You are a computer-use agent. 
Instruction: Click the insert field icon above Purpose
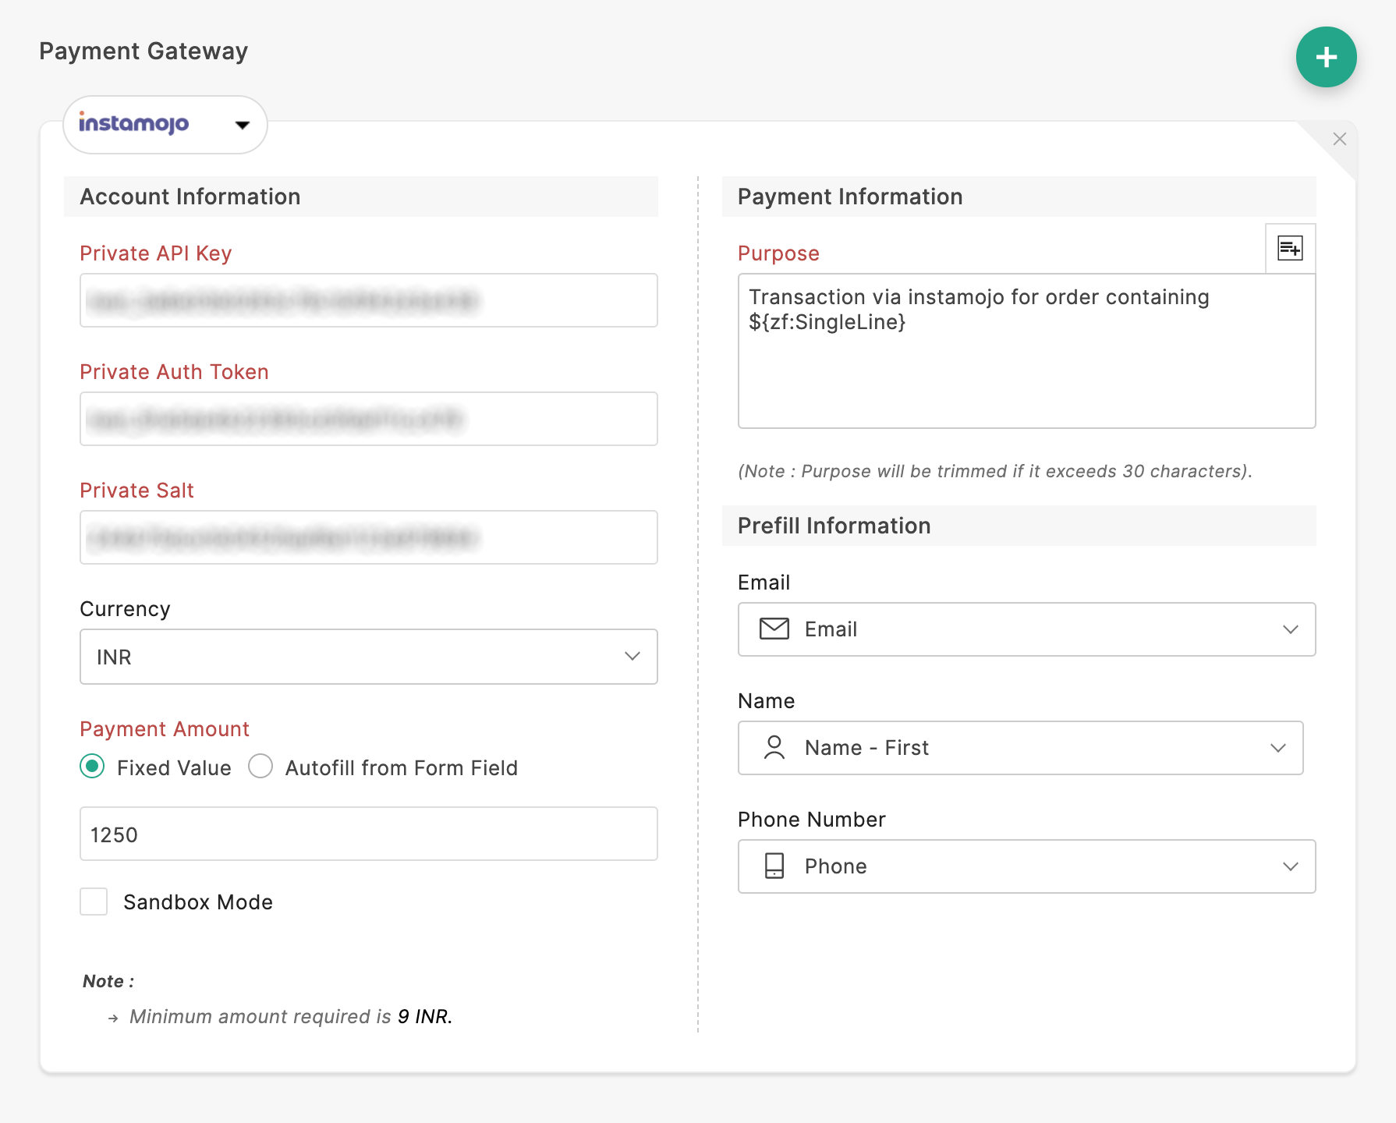click(1290, 249)
